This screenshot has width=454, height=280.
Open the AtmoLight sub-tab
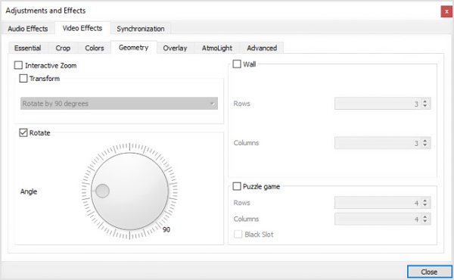[217, 48]
